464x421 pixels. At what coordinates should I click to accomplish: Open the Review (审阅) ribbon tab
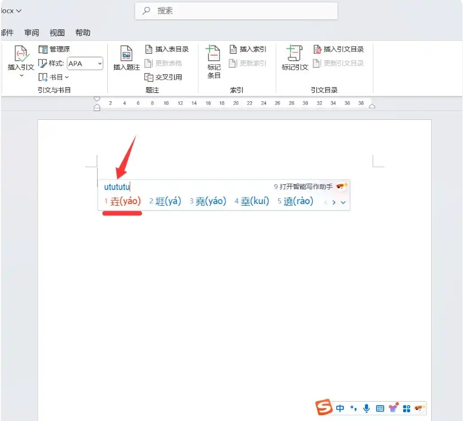[x=32, y=33]
